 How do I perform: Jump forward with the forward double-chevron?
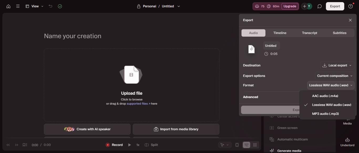pos(17,145)
